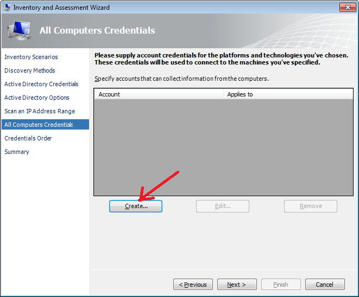Open the Inventory Scenarios step

(31, 57)
